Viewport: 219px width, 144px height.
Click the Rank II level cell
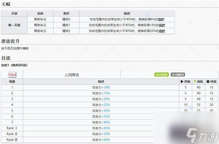[12, 134]
